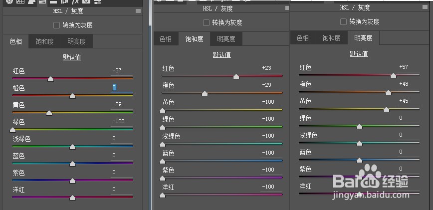Click the orange luminance slider handle at +48

tap(388, 92)
